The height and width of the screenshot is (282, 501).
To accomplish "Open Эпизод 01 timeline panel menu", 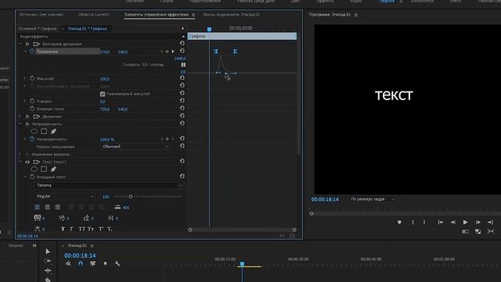I will [92, 246].
